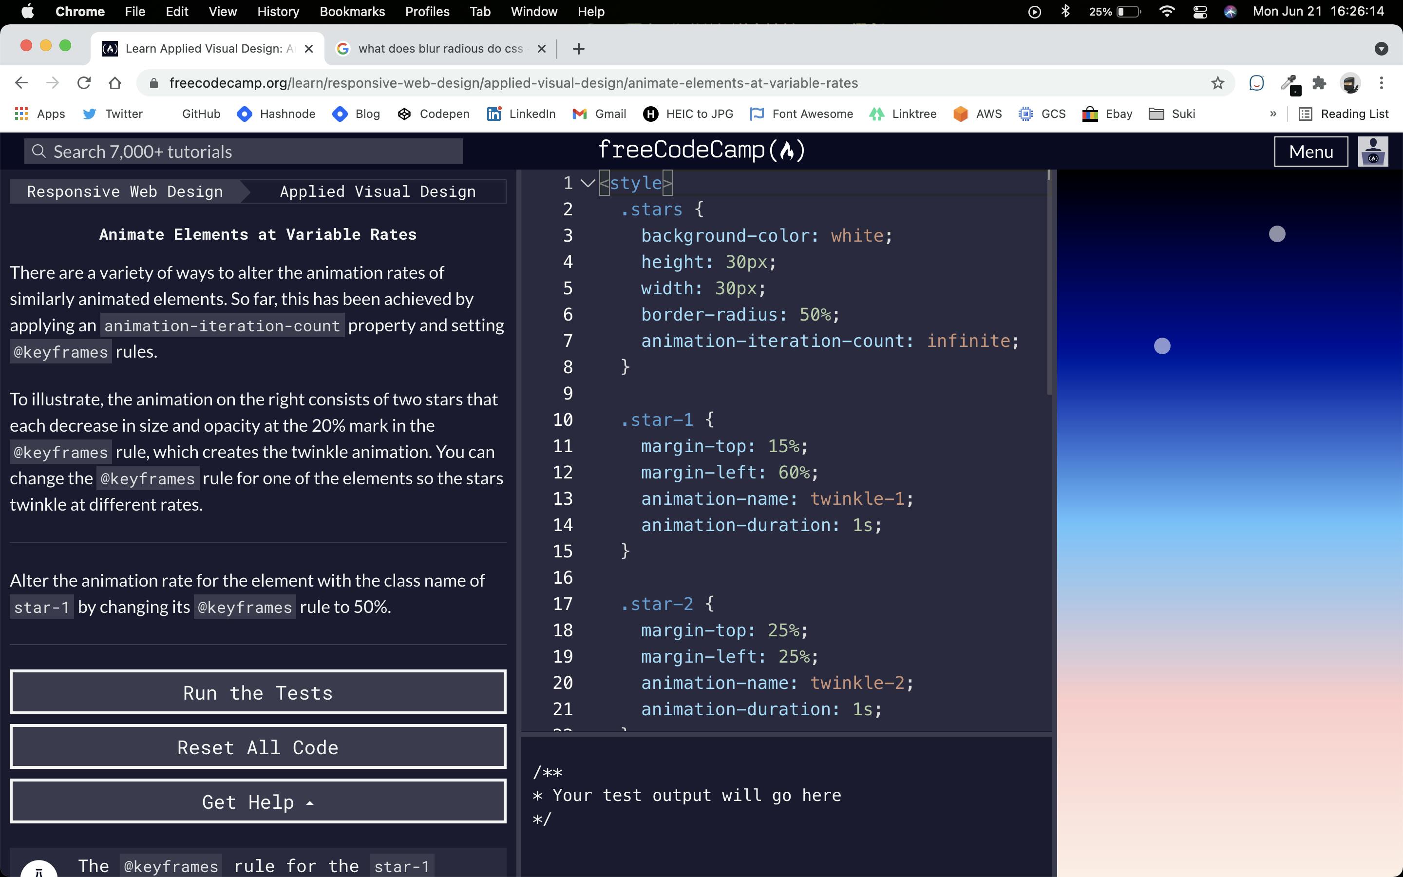Click the Run the Tests button
The width and height of the screenshot is (1403, 877).
pos(258,692)
